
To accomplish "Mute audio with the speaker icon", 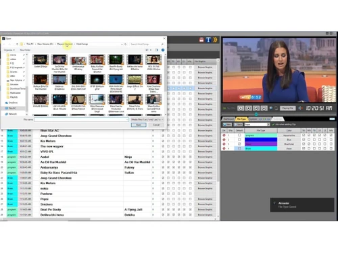I will (x=300, y=108).
